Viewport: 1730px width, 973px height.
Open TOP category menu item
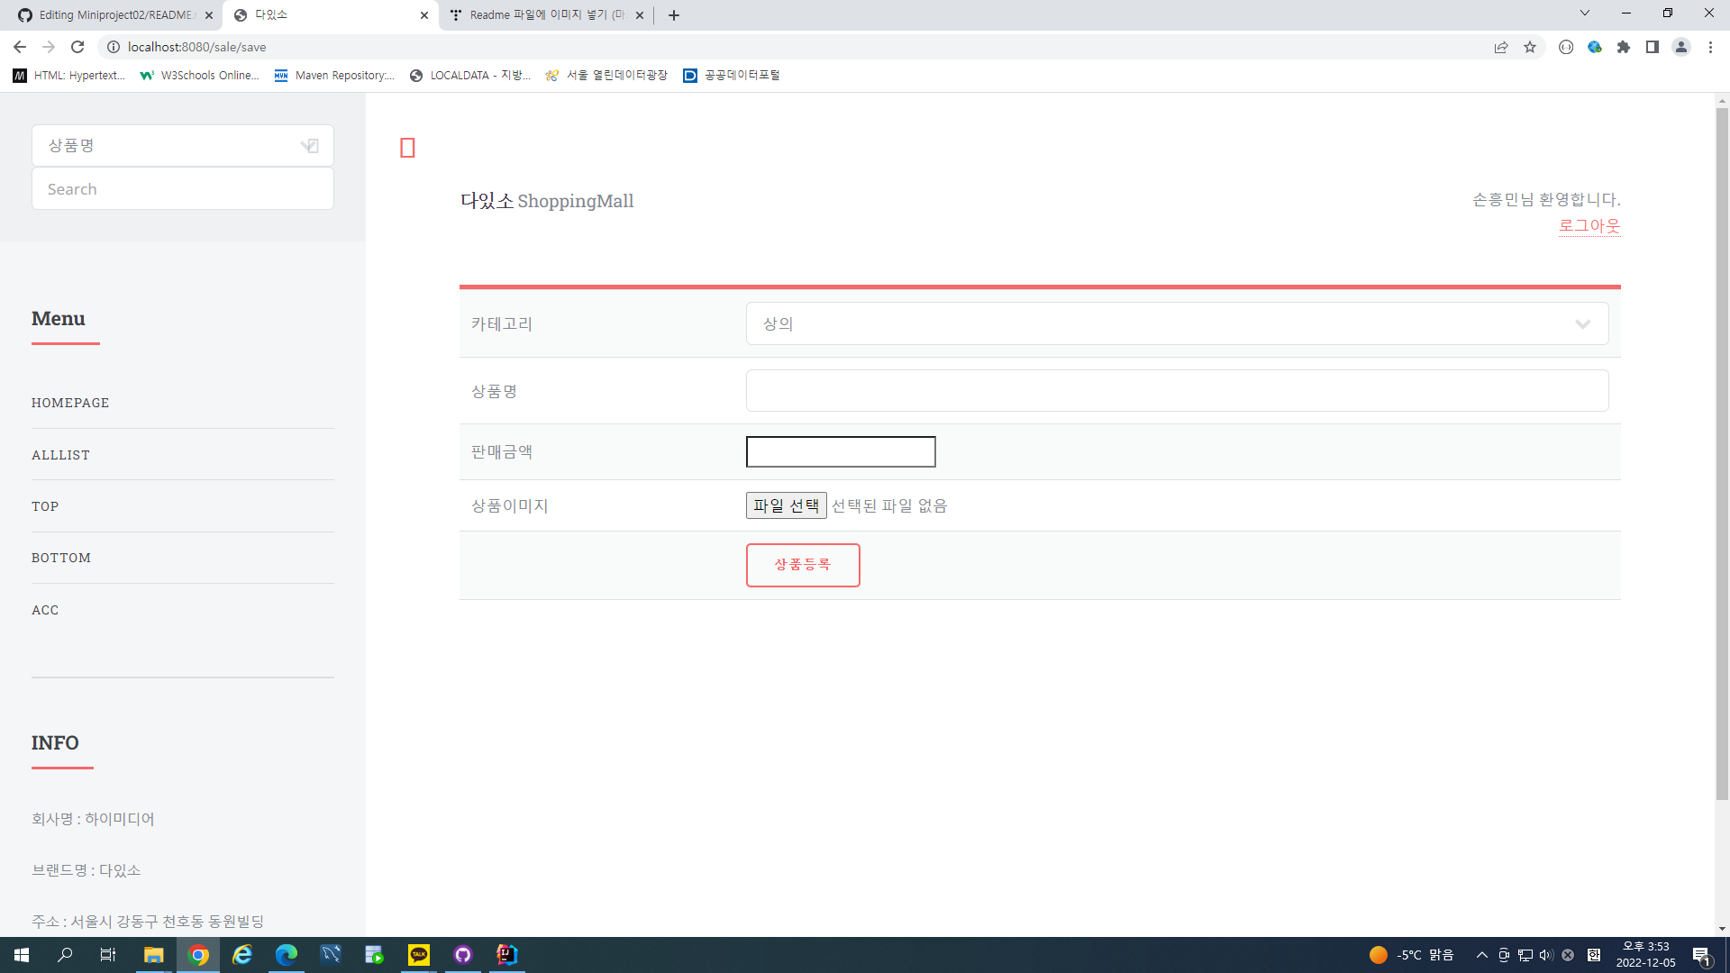[45, 506]
